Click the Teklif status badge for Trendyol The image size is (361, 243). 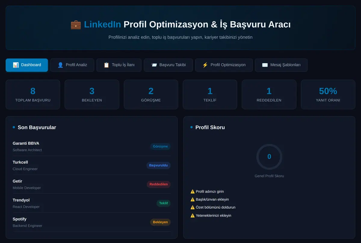click(163, 203)
